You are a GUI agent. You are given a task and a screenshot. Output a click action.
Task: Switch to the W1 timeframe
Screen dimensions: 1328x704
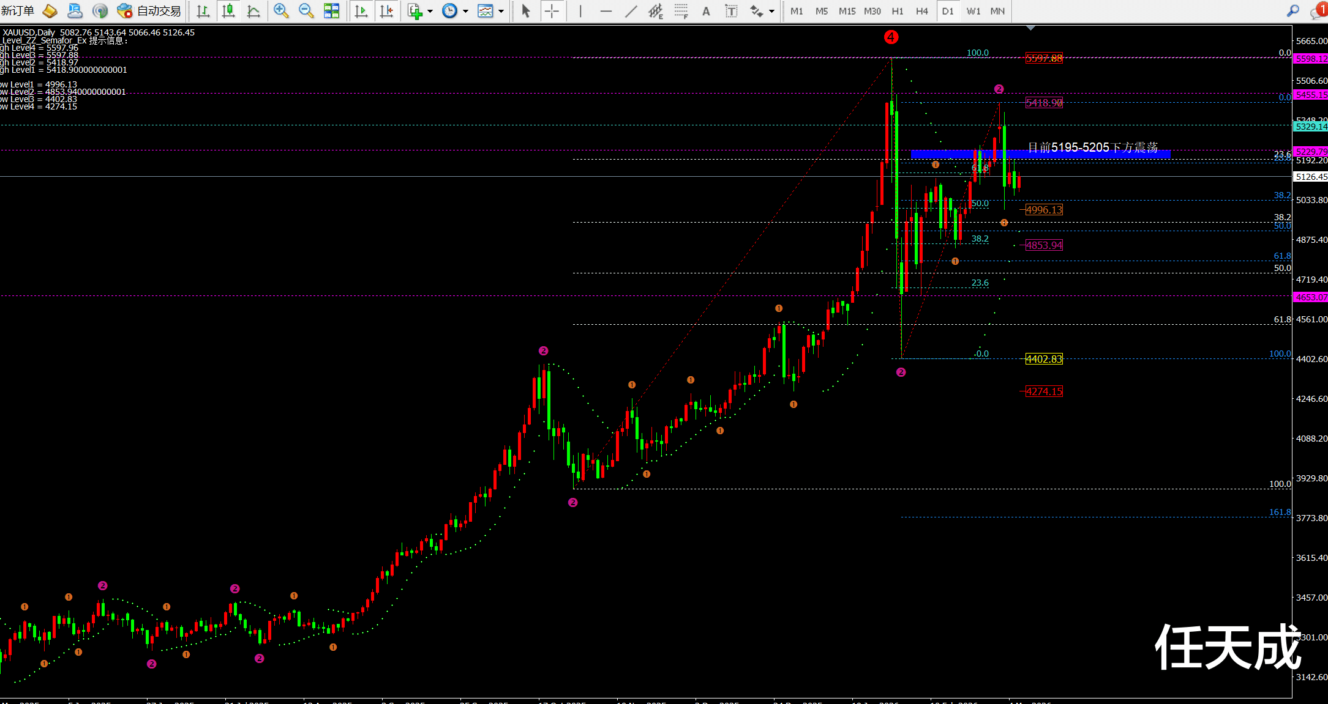tap(973, 11)
